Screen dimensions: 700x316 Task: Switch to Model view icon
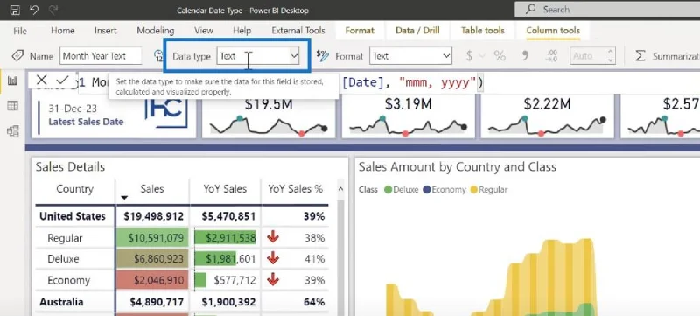tap(12, 131)
